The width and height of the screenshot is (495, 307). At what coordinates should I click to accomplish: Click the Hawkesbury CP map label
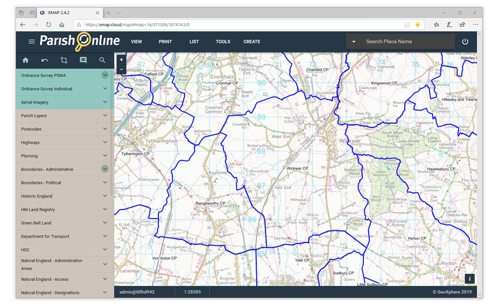[441, 169]
